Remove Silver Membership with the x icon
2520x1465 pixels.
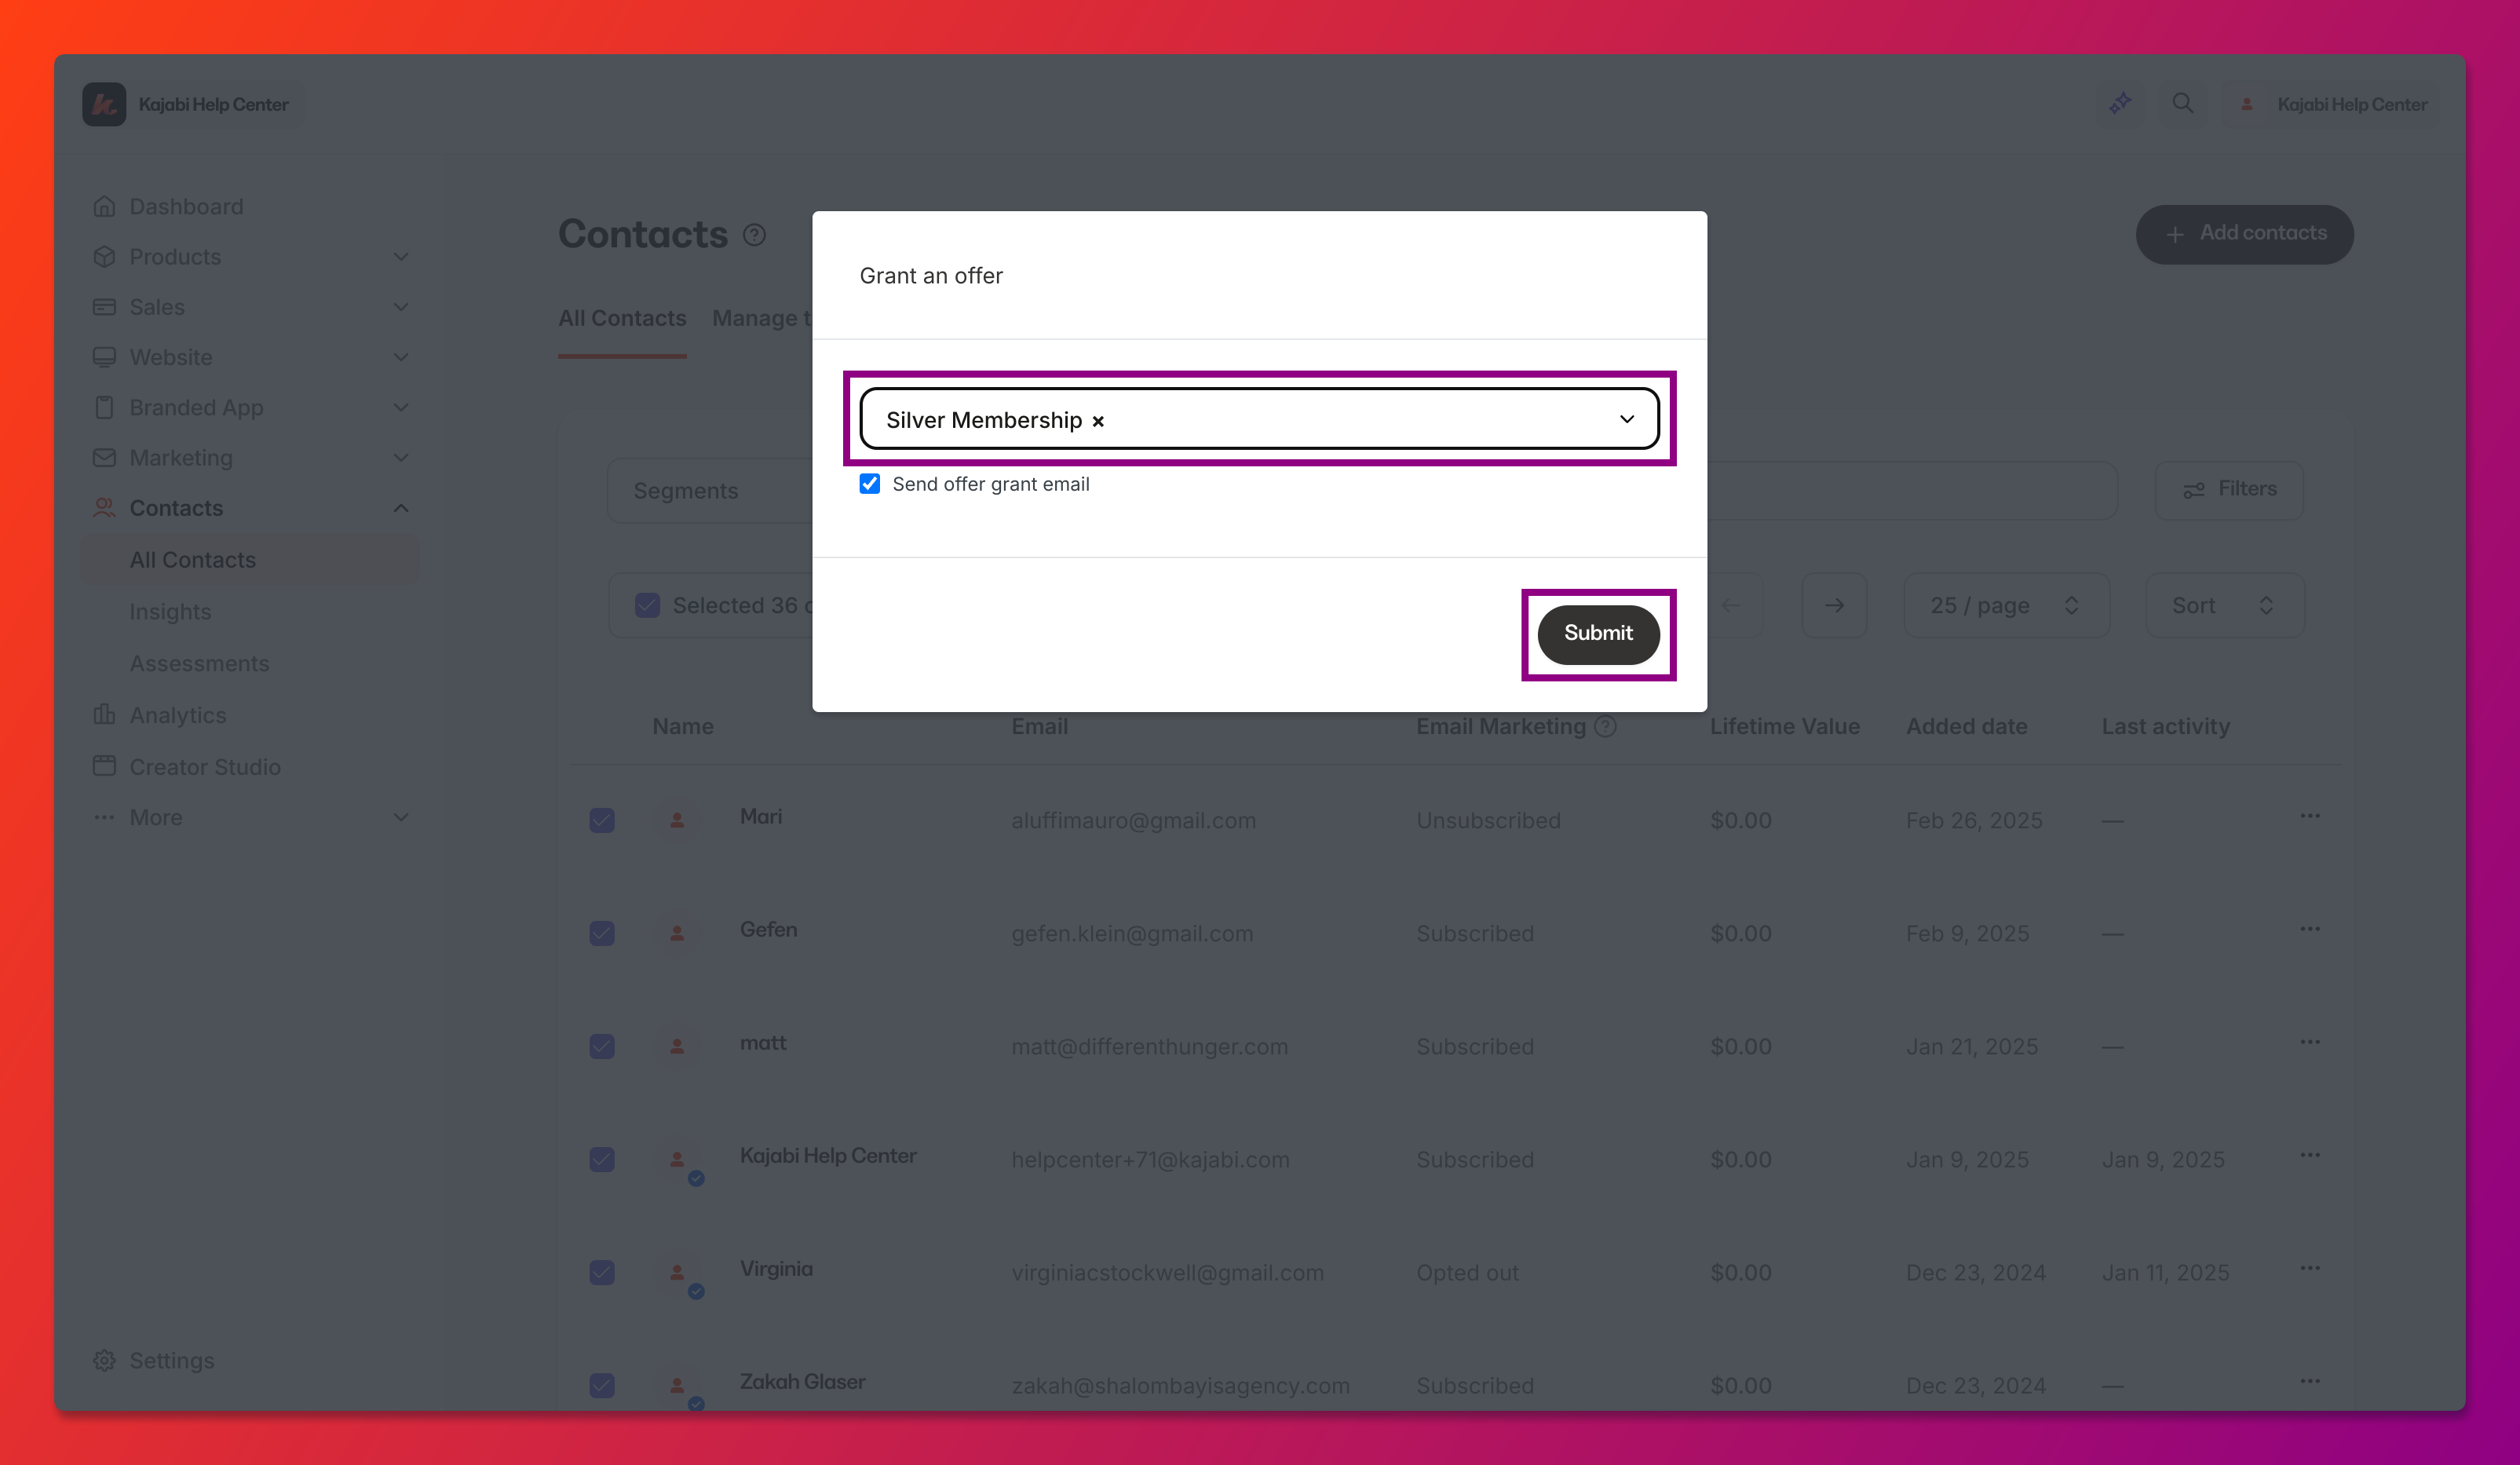click(1098, 421)
